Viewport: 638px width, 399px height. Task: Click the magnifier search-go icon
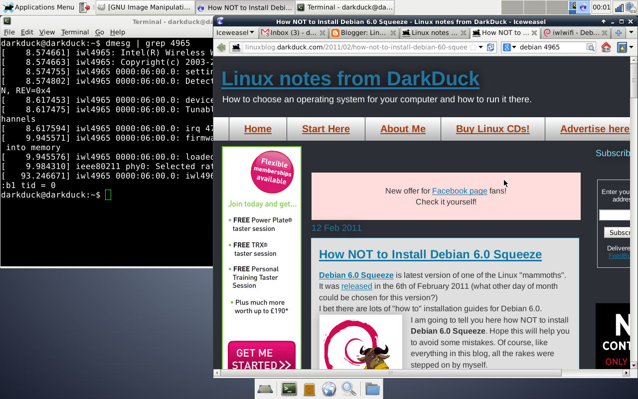[591, 47]
